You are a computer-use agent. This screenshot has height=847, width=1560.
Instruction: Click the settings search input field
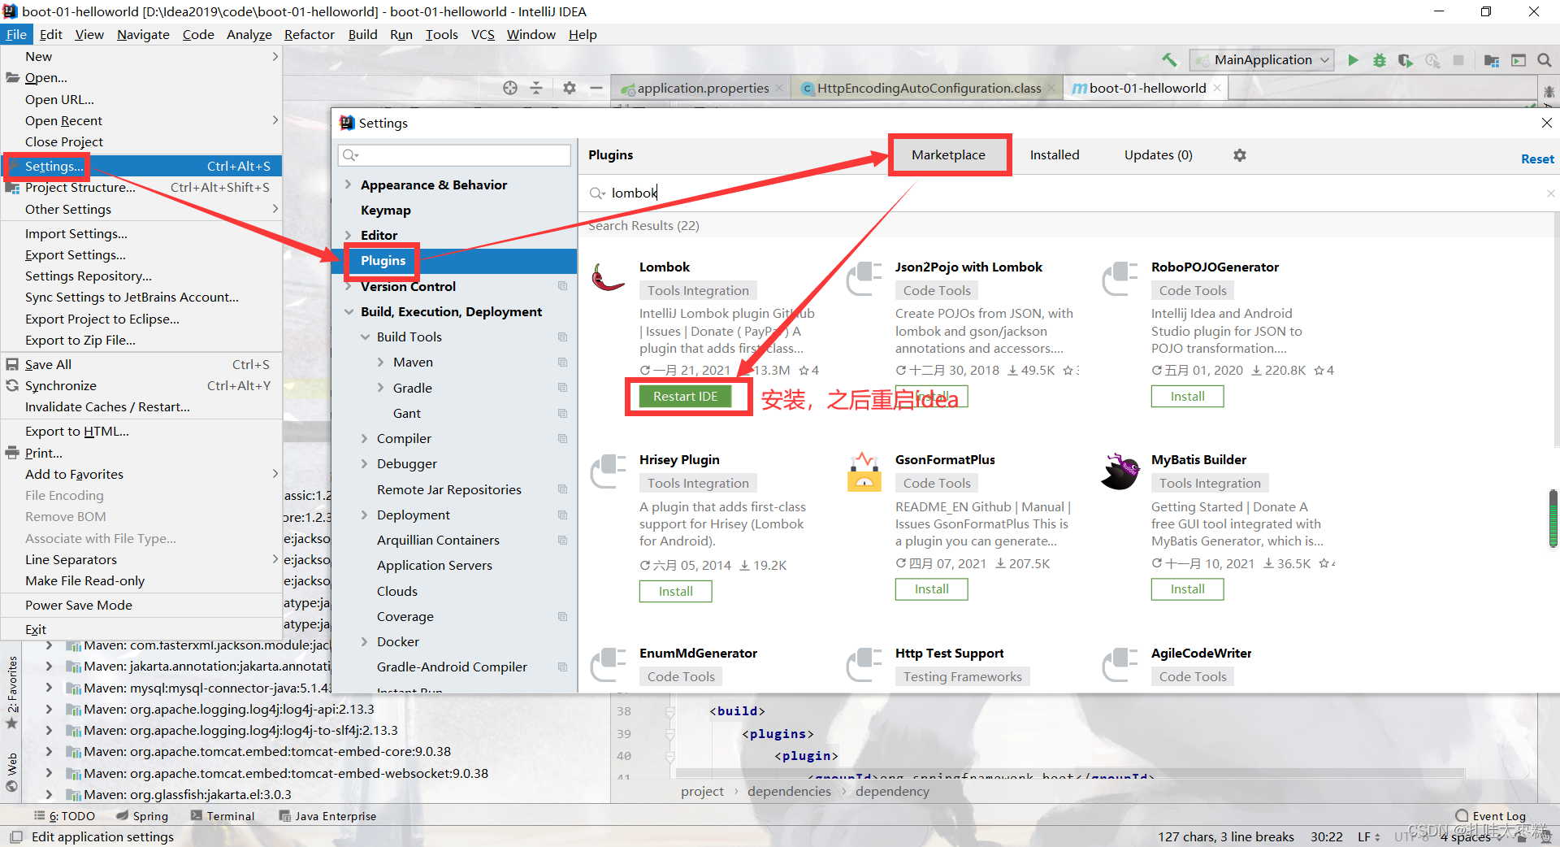pyautogui.click(x=454, y=154)
